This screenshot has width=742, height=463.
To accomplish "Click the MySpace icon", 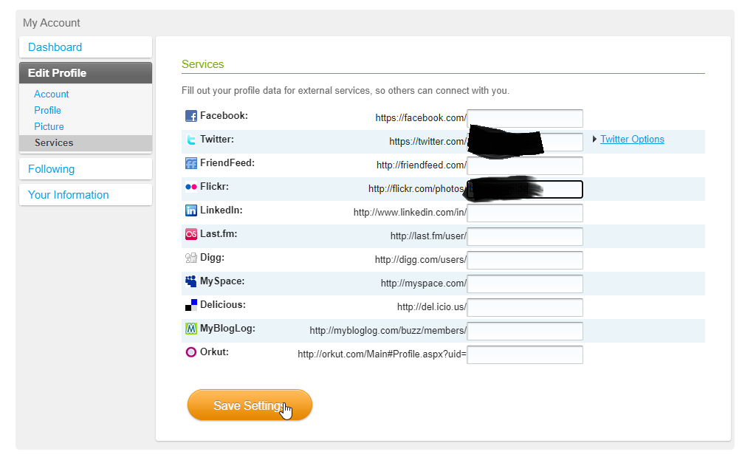I will coord(190,281).
